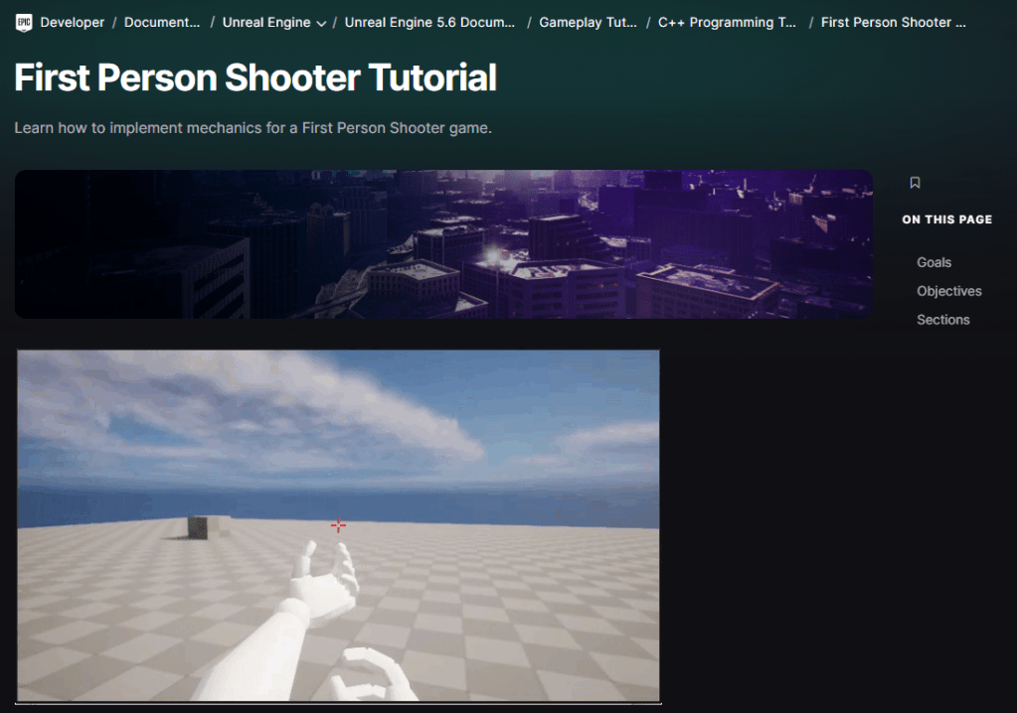Open the Unreal Engine 5.6 Documentation breadcrumb

pos(429,22)
